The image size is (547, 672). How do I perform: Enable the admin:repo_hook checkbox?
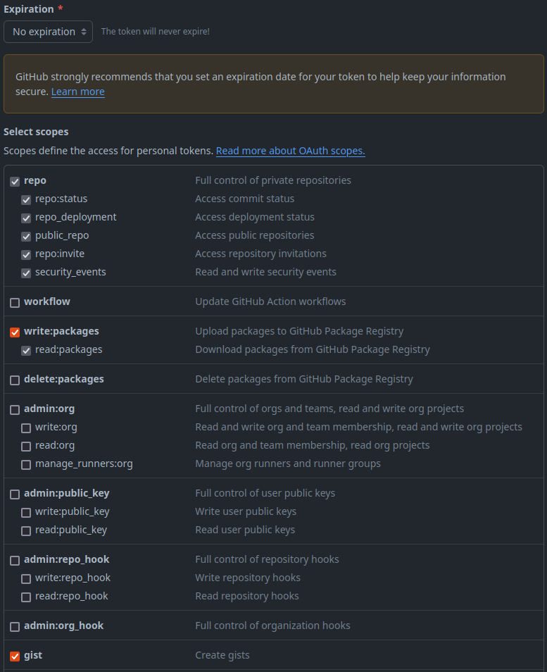tap(15, 560)
